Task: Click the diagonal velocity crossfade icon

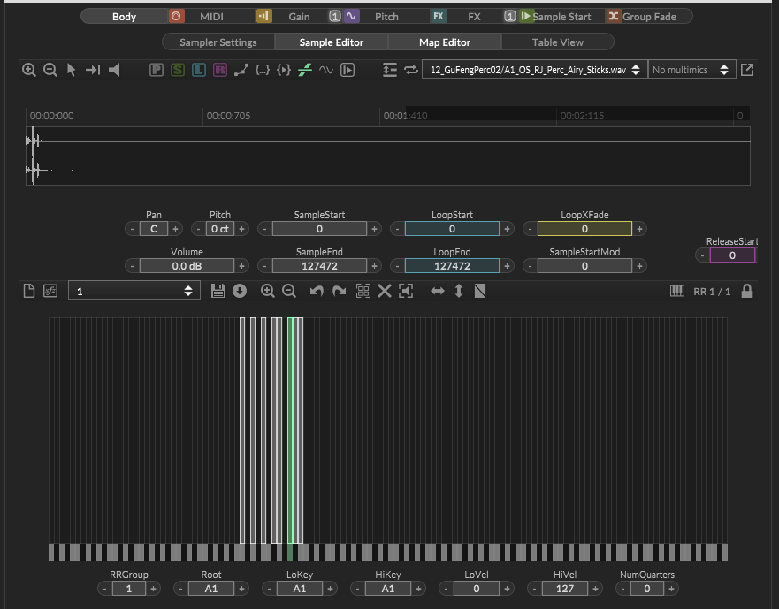Action: [x=480, y=291]
